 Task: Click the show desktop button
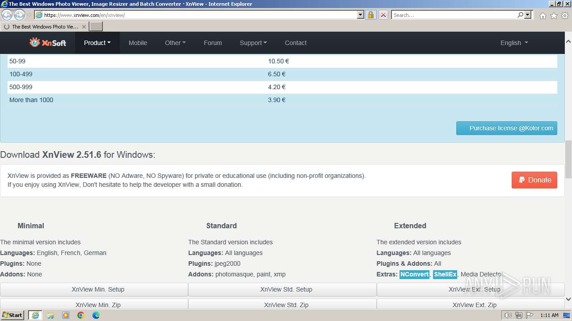567,315
